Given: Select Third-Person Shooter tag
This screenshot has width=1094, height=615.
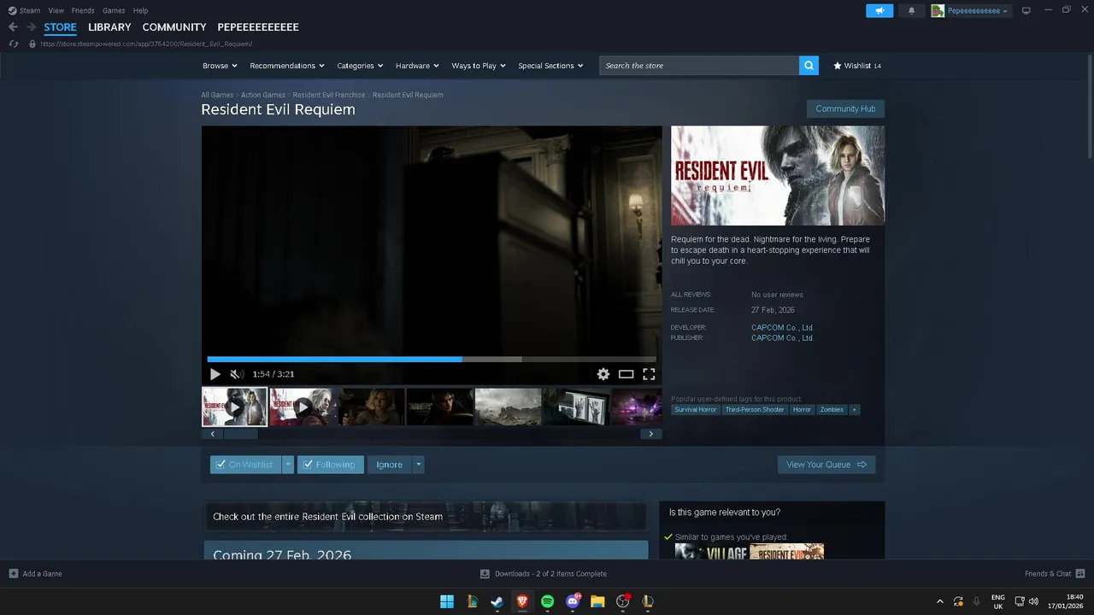Looking at the screenshot, I should 755,410.
